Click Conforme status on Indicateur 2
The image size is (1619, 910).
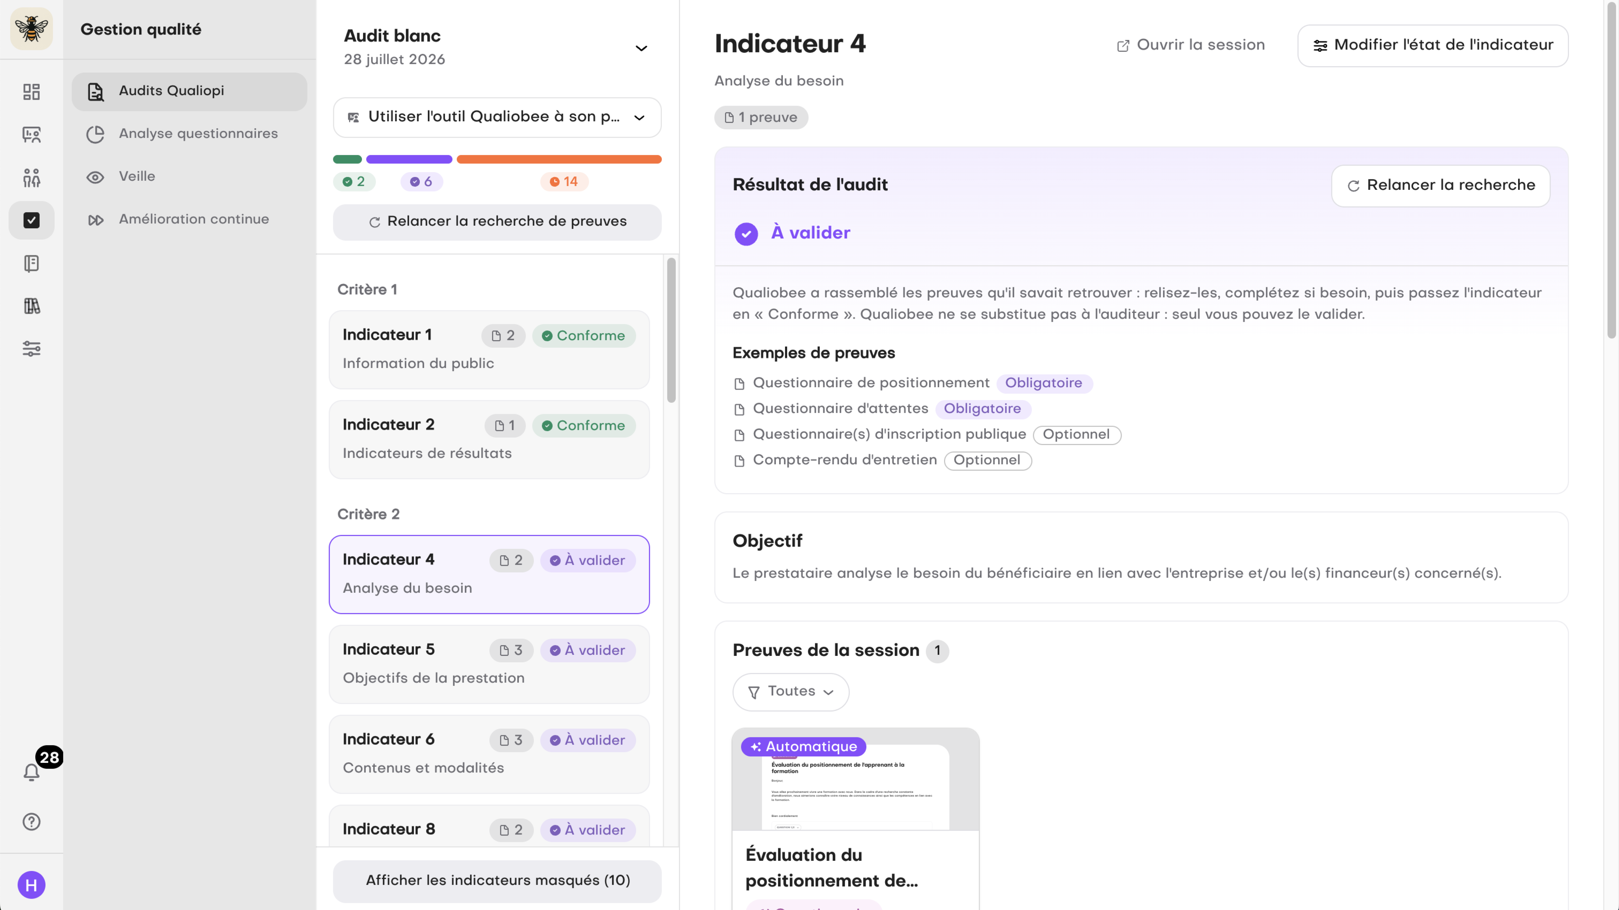coord(584,425)
